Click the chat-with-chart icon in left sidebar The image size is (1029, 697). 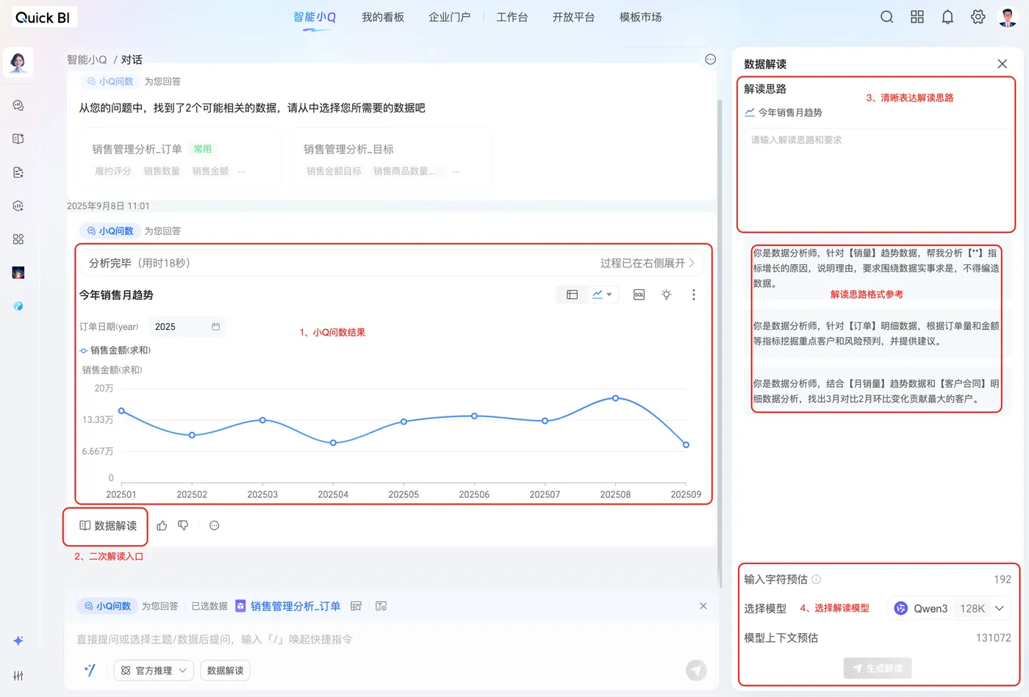[x=18, y=106]
